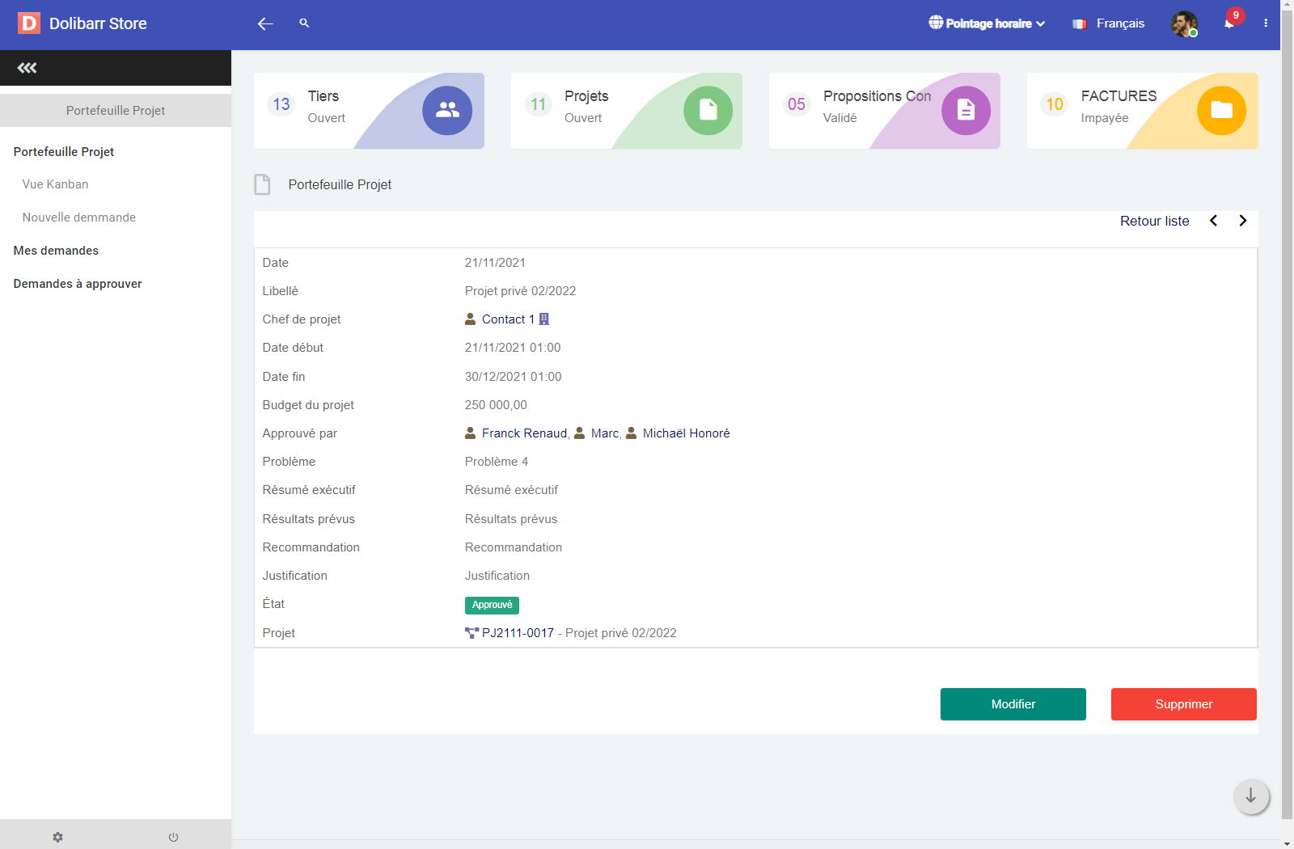The height and width of the screenshot is (849, 1294).
Task: Open Contact 1 project manager link
Action: click(x=508, y=319)
